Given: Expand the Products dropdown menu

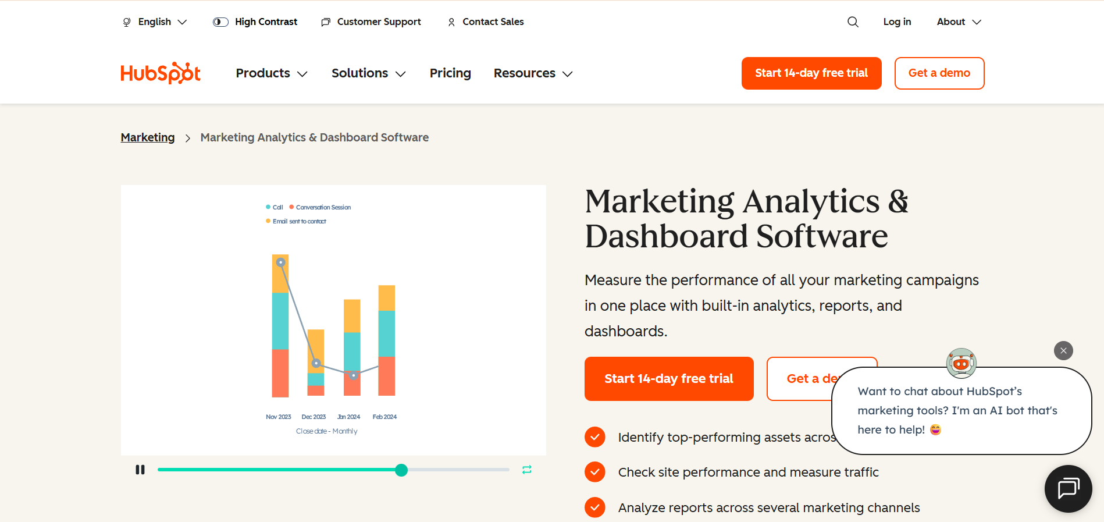Looking at the screenshot, I should point(271,73).
